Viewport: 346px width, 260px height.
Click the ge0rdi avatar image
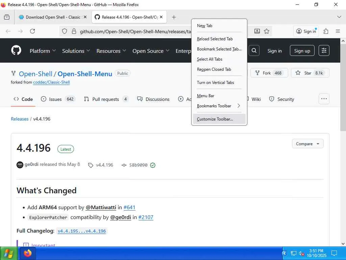click(20, 165)
